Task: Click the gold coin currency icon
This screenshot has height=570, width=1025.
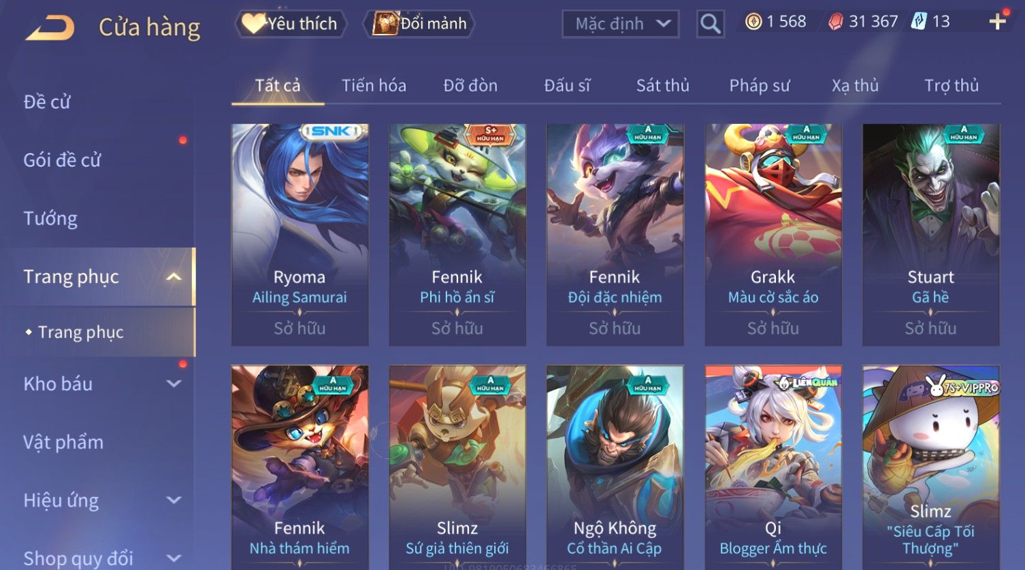Action: click(753, 22)
